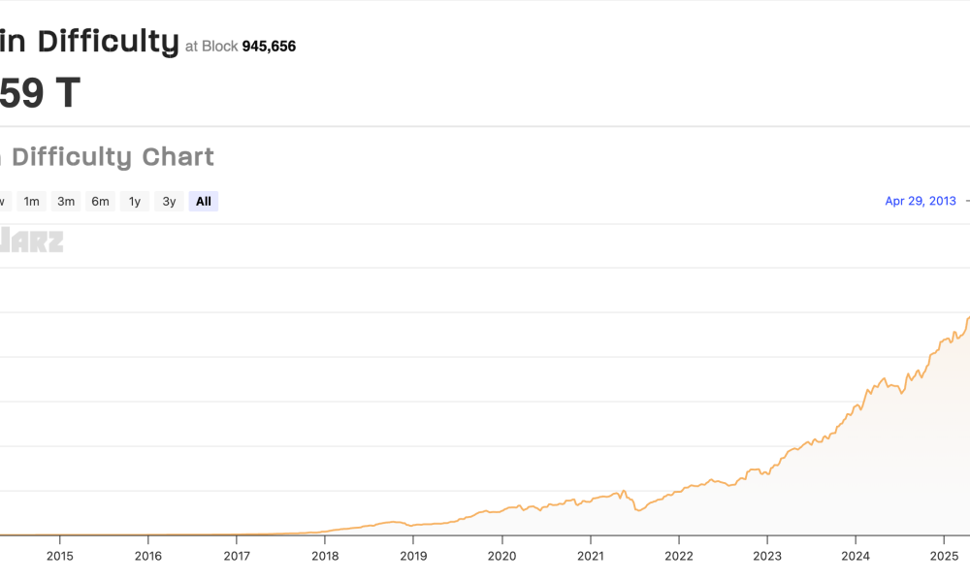The width and height of the screenshot is (970, 582).
Task: Click the 2015 x-axis label
Action: (60, 556)
